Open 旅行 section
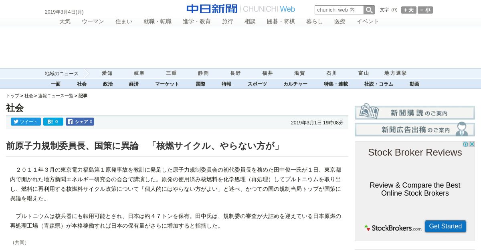 point(228,22)
